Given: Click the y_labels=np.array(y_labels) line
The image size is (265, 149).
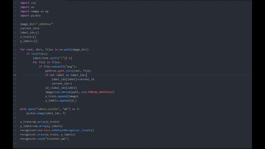Looking at the screenshot, I should click(x=41, y=126).
